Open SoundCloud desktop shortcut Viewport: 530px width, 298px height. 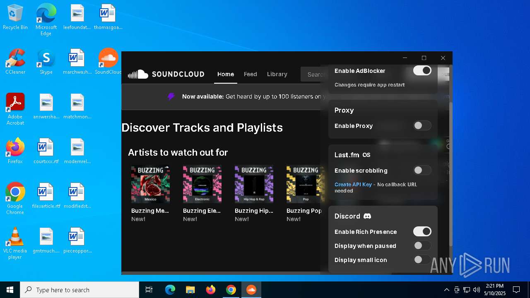[108, 62]
